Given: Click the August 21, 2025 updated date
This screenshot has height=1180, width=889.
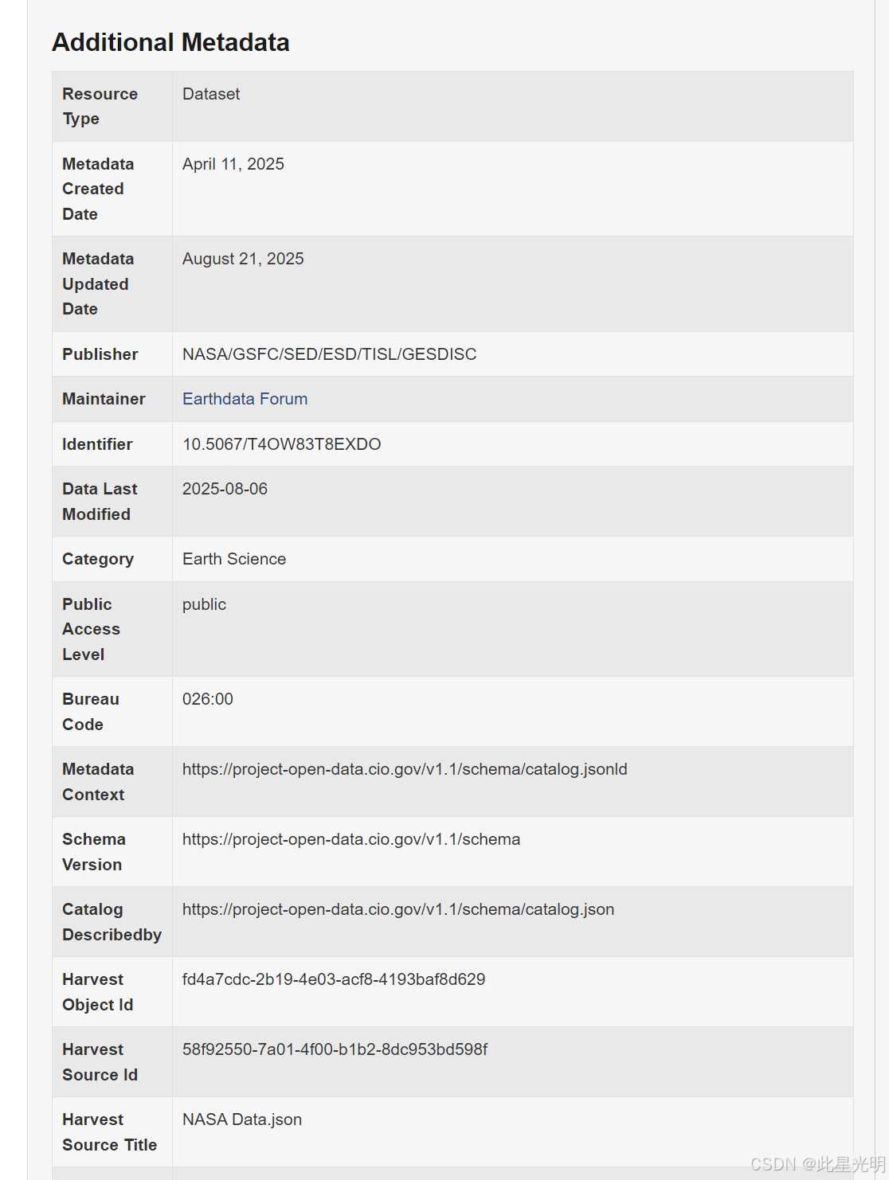Looking at the screenshot, I should tap(243, 259).
